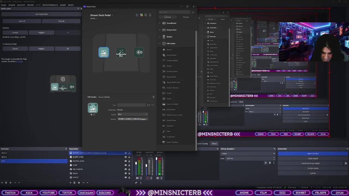Open the Sanal Kamera settings gear
Viewport: 349px width, 196px height.
pyautogui.click(x=346, y=163)
